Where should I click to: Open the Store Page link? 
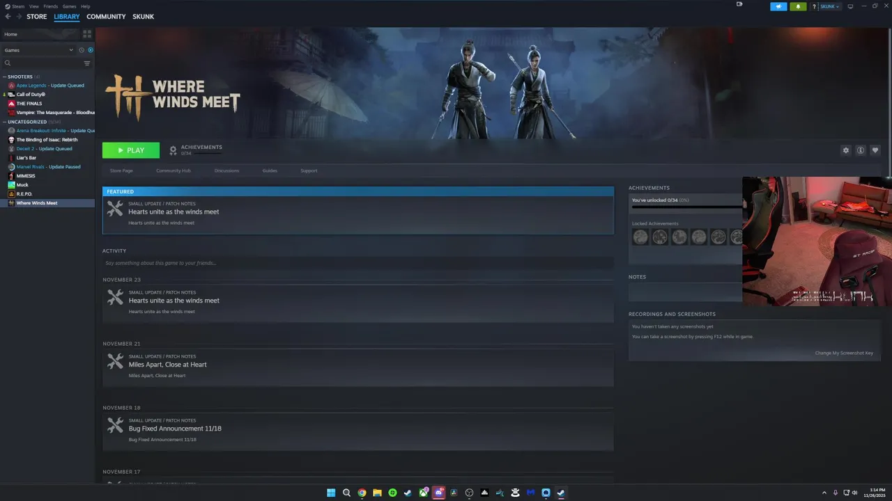121,170
